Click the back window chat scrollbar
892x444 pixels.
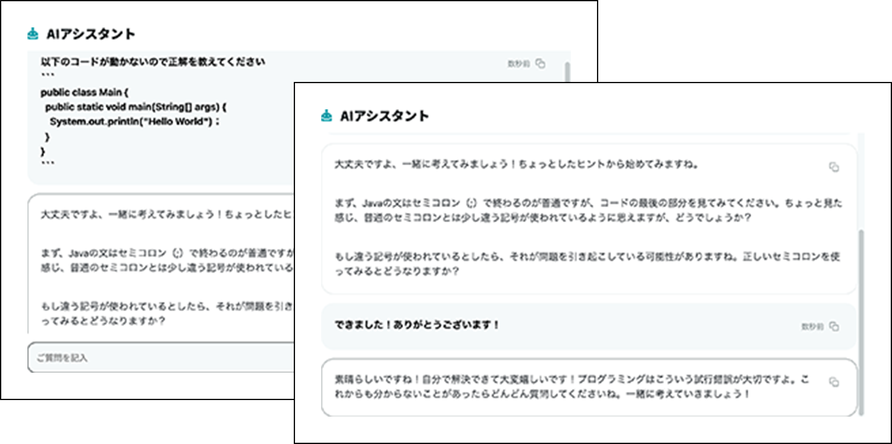[567, 71]
